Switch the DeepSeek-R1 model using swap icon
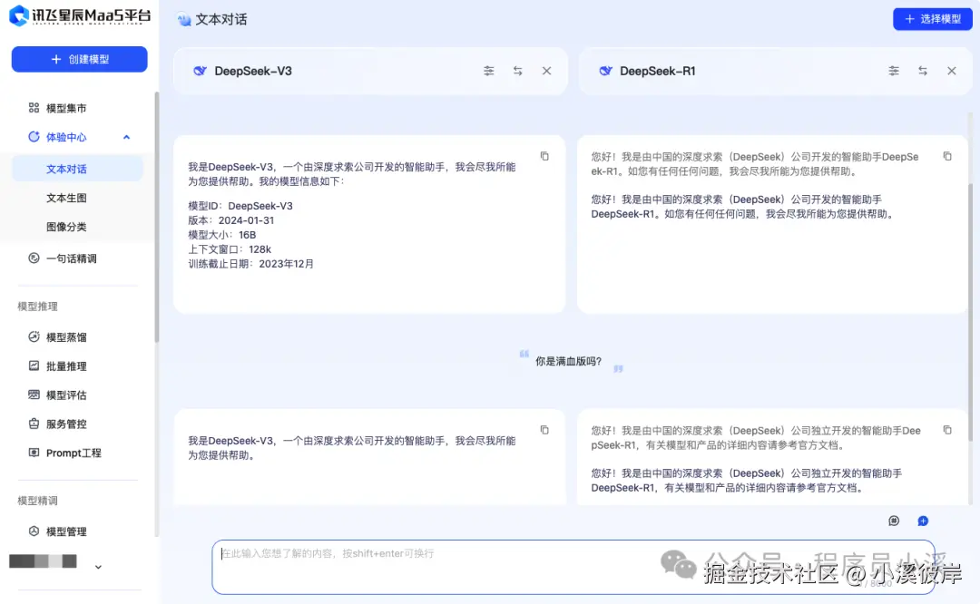 [923, 71]
